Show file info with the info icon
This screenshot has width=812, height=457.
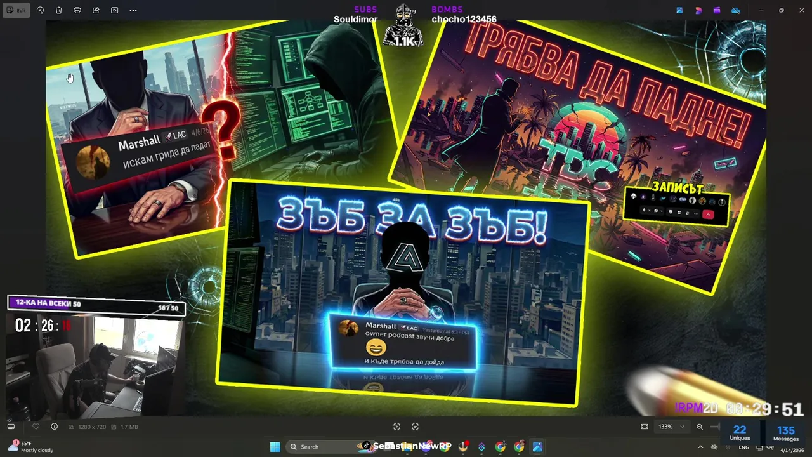[54, 427]
